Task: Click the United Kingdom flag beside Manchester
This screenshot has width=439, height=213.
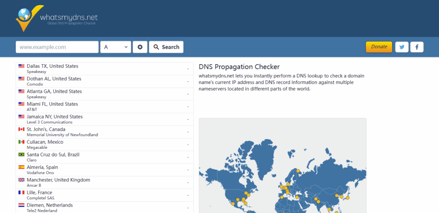Action: pos(21,180)
